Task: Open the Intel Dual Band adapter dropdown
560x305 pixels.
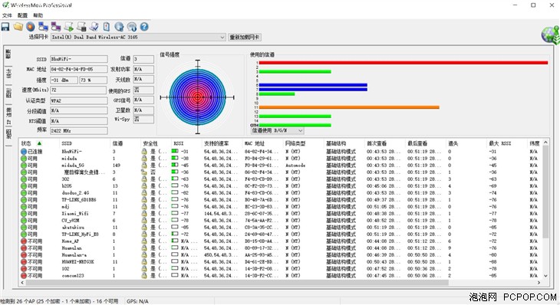Action: point(138,37)
